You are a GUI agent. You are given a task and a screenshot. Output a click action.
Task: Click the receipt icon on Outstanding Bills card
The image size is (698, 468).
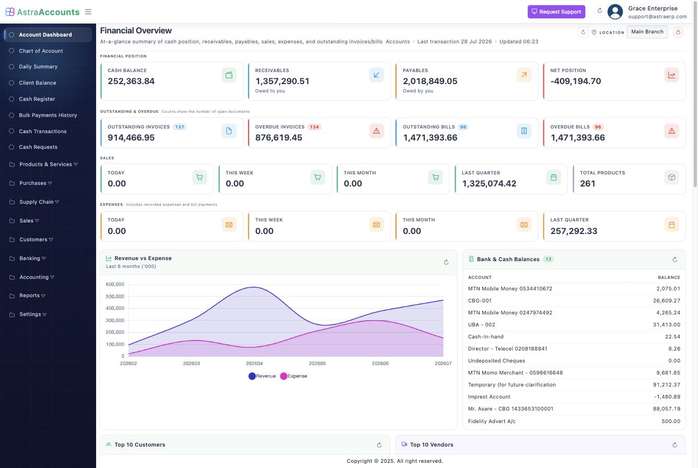click(x=524, y=131)
